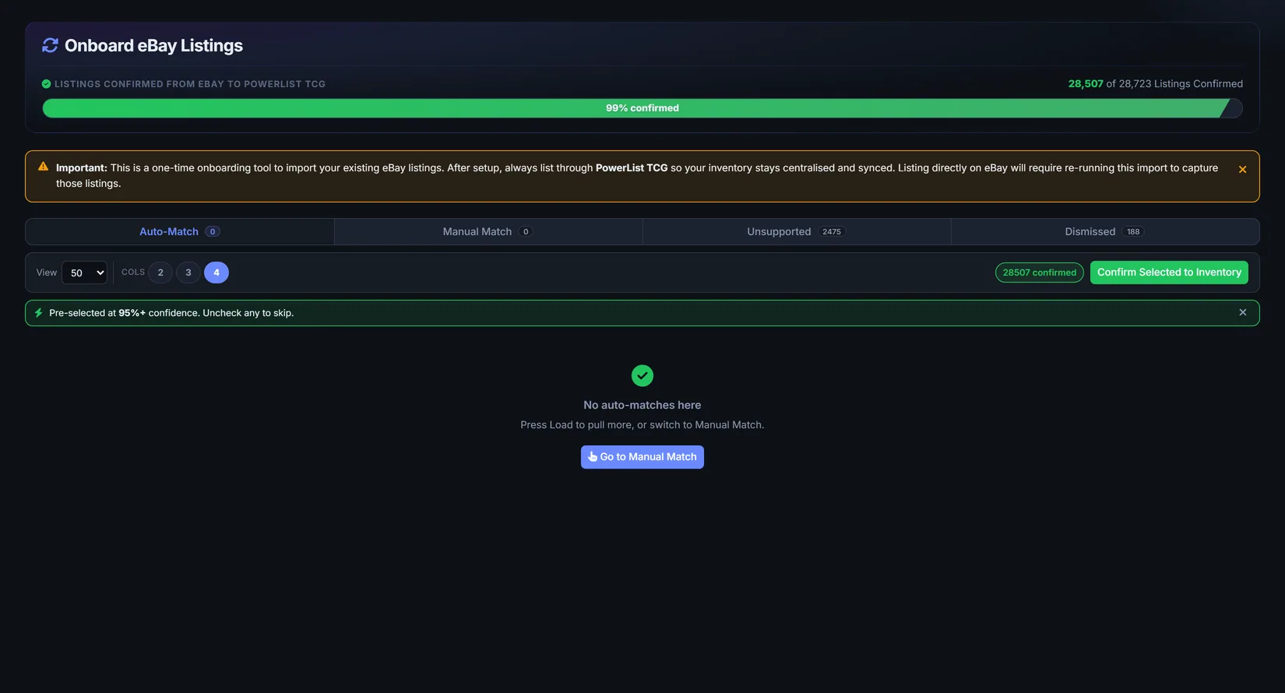Click the 28,507 of 28,723 Listings Confirmed text
Viewport: 1285px width, 693px height.
point(1156,84)
